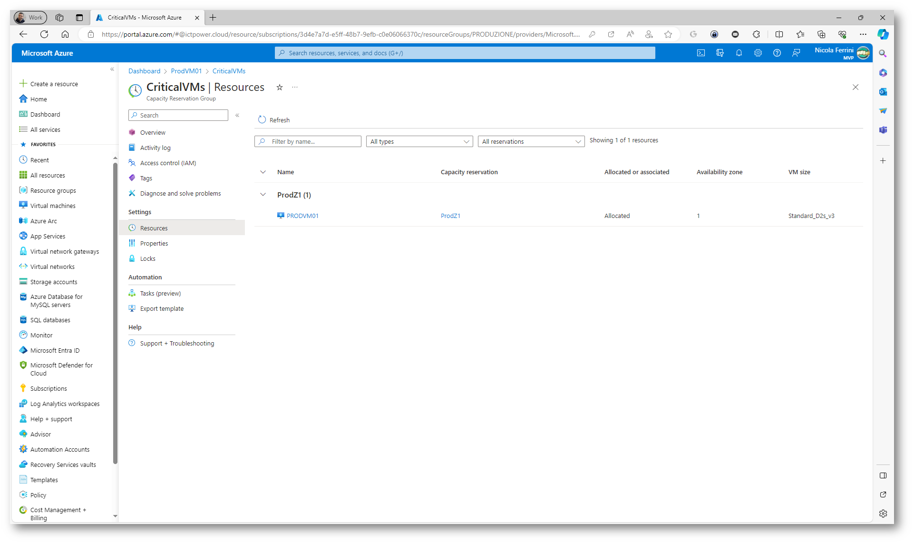Open the Directories and subscriptions filter icon
914x544 pixels.
(x=720, y=53)
